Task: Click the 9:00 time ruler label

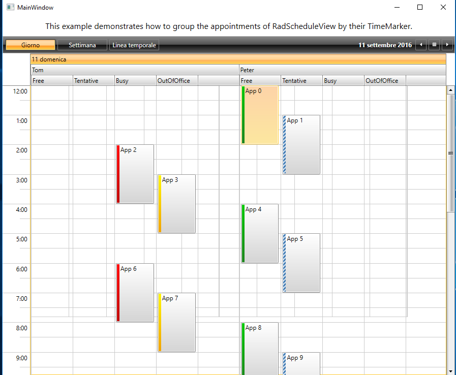Action: click(x=22, y=358)
